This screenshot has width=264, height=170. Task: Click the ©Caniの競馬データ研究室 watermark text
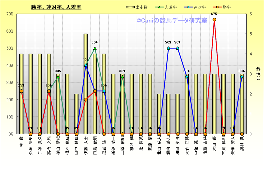[x=171, y=21]
